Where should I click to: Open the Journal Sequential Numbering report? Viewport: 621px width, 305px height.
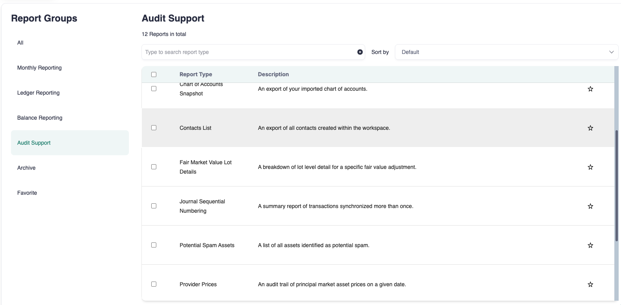202,206
